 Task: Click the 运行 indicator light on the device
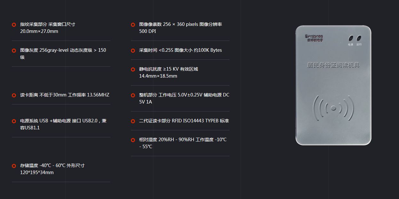[359, 38]
